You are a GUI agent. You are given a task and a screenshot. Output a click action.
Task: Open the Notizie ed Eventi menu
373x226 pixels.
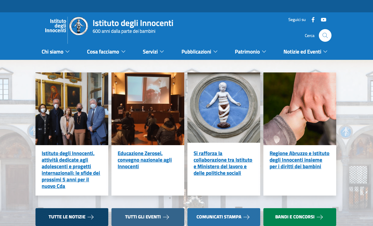(305, 52)
